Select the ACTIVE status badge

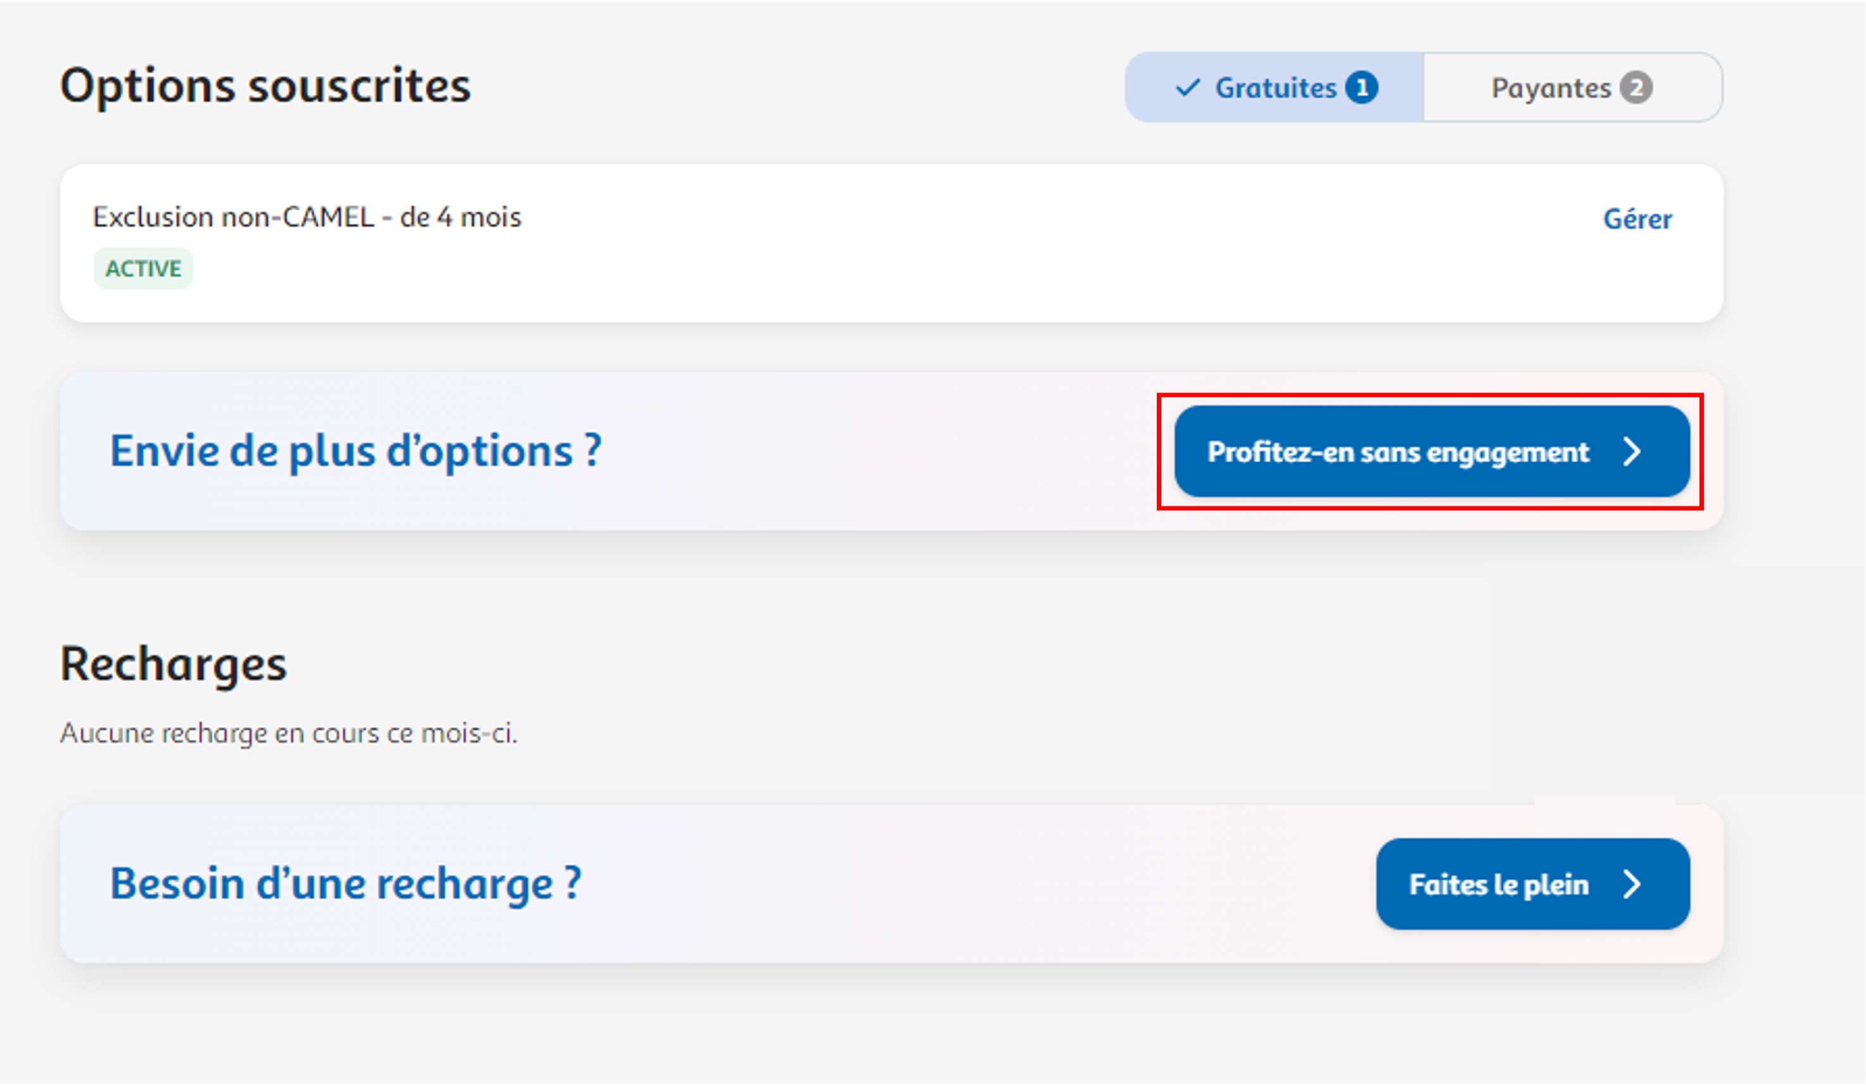point(143,268)
